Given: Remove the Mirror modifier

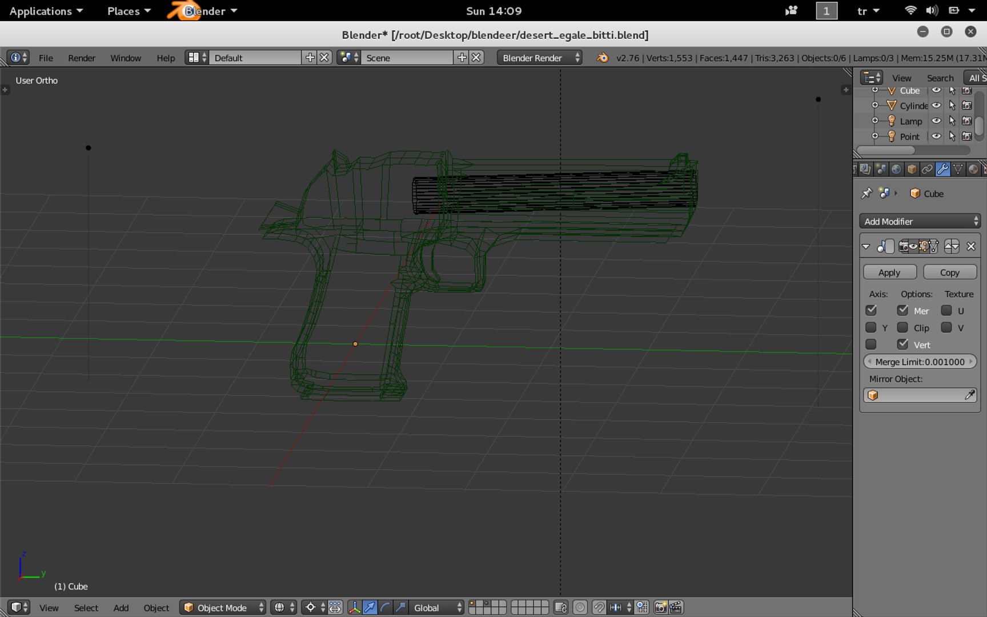Looking at the screenshot, I should pos(971,246).
